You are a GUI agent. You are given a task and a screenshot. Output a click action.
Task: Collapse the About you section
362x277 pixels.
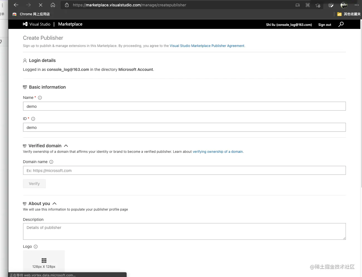click(x=55, y=204)
